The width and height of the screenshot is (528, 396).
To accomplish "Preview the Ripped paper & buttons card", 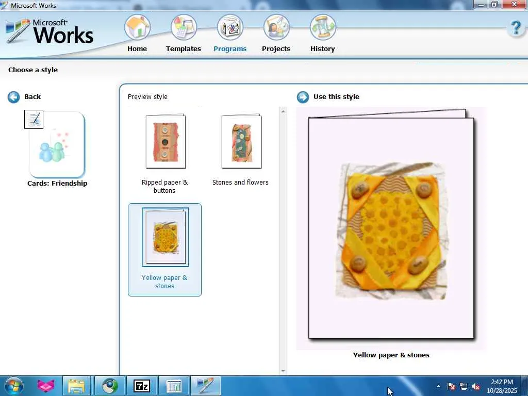I will click(166, 141).
